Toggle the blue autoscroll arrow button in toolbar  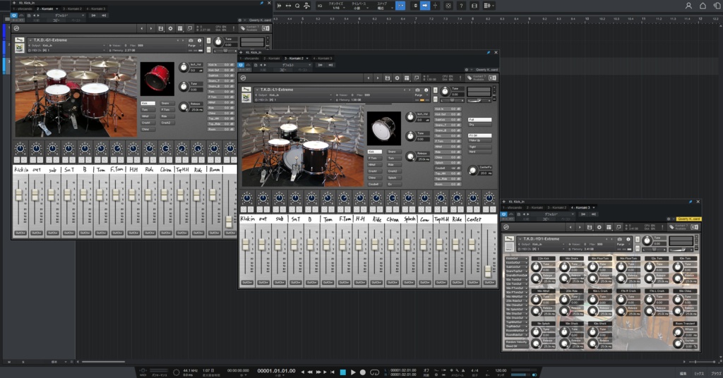[x=424, y=6]
